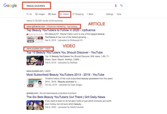The width and height of the screenshot is (167, 114).
Task: Expand the More menu
Action: 90,14
